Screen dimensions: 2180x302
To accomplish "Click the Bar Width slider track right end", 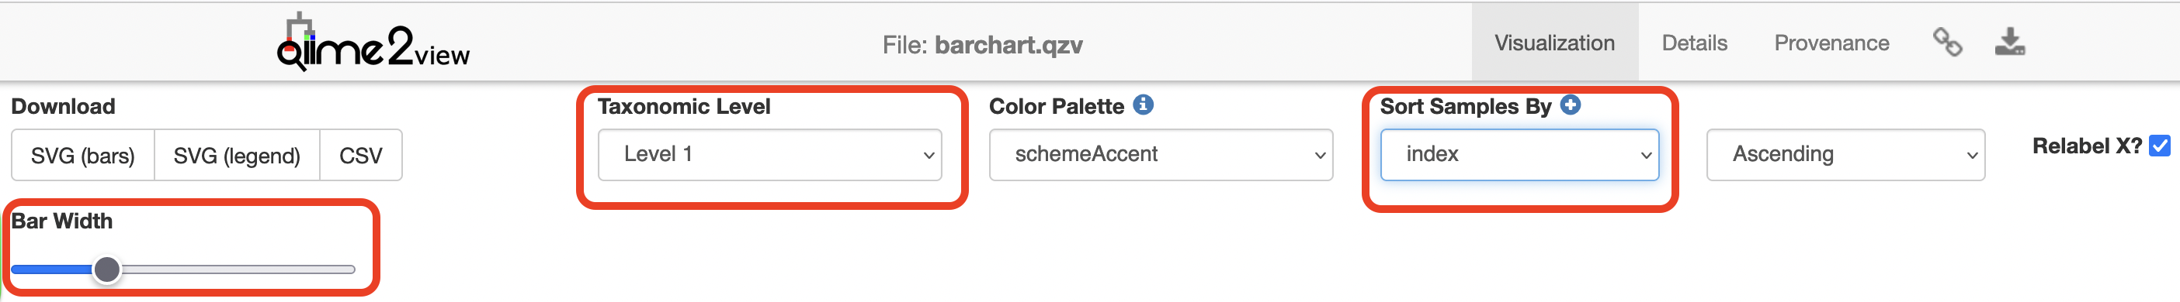I will click(x=350, y=270).
